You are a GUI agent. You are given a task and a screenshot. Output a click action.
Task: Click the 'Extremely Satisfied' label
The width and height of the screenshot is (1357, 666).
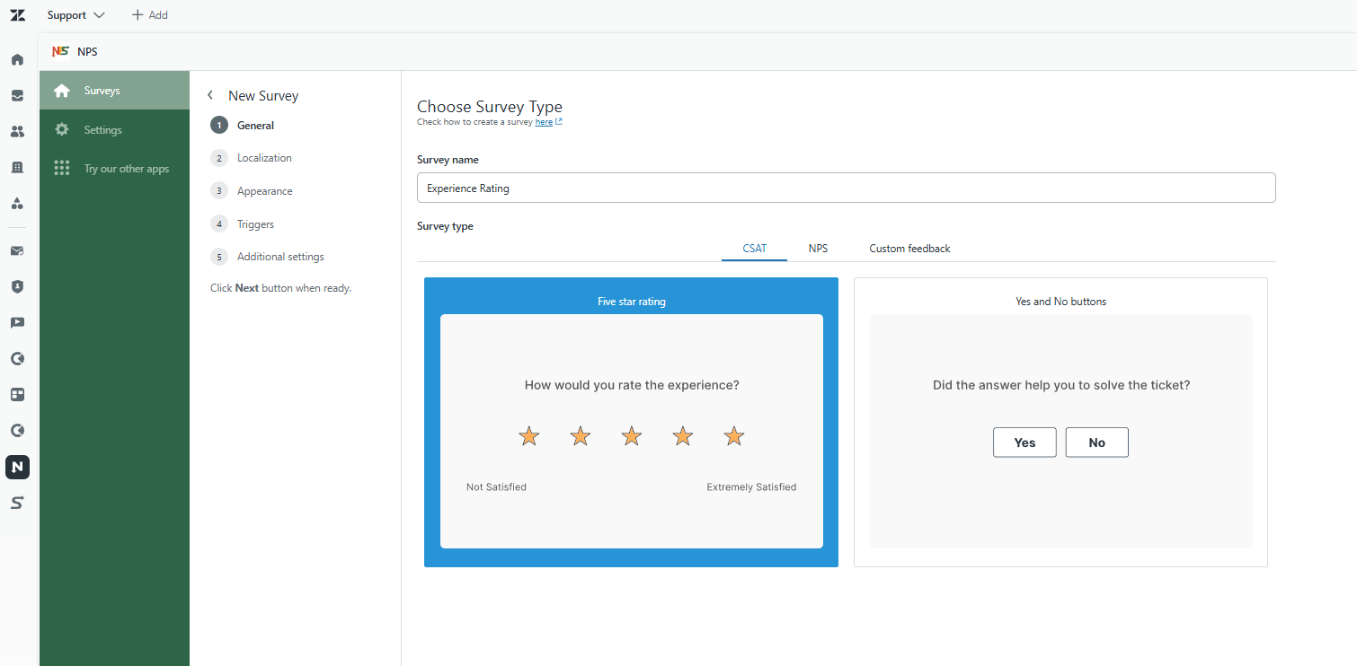click(751, 487)
